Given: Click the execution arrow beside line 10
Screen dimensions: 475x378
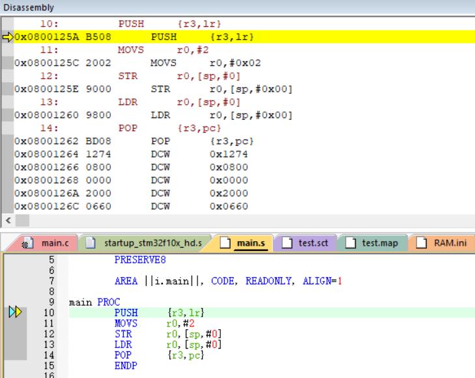Looking at the screenshot, I should 15,313.
